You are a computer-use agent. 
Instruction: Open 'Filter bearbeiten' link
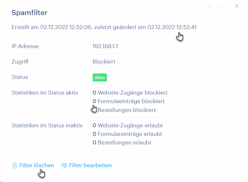point(90,165)
